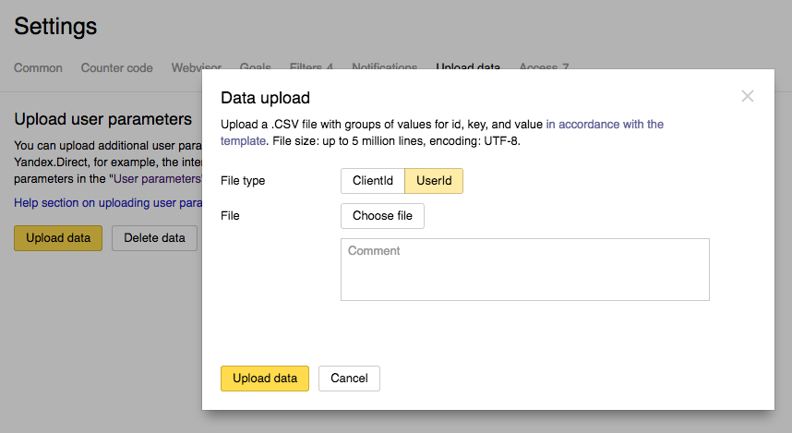Viewport: 792px width, 433px height.
Task: Select UserId file type
Action: [x=434, y=181]
